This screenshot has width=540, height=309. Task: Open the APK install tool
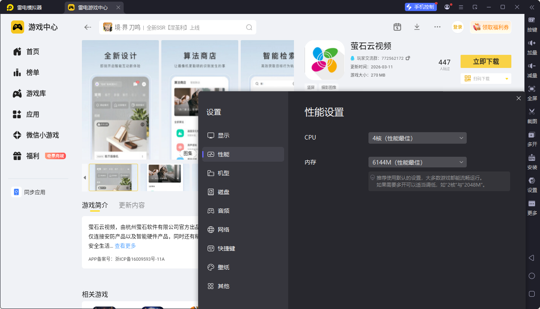532,158
